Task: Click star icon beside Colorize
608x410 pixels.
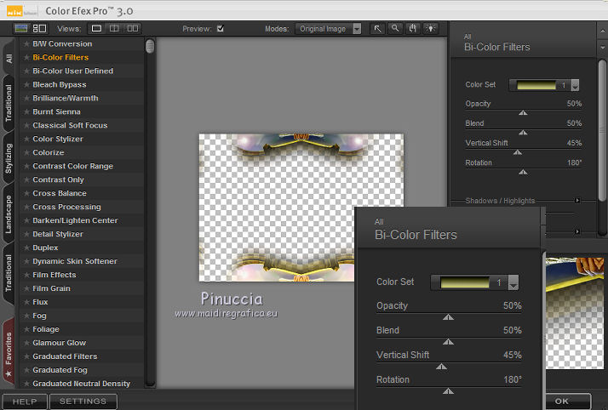Action: (x=26, y=152)
